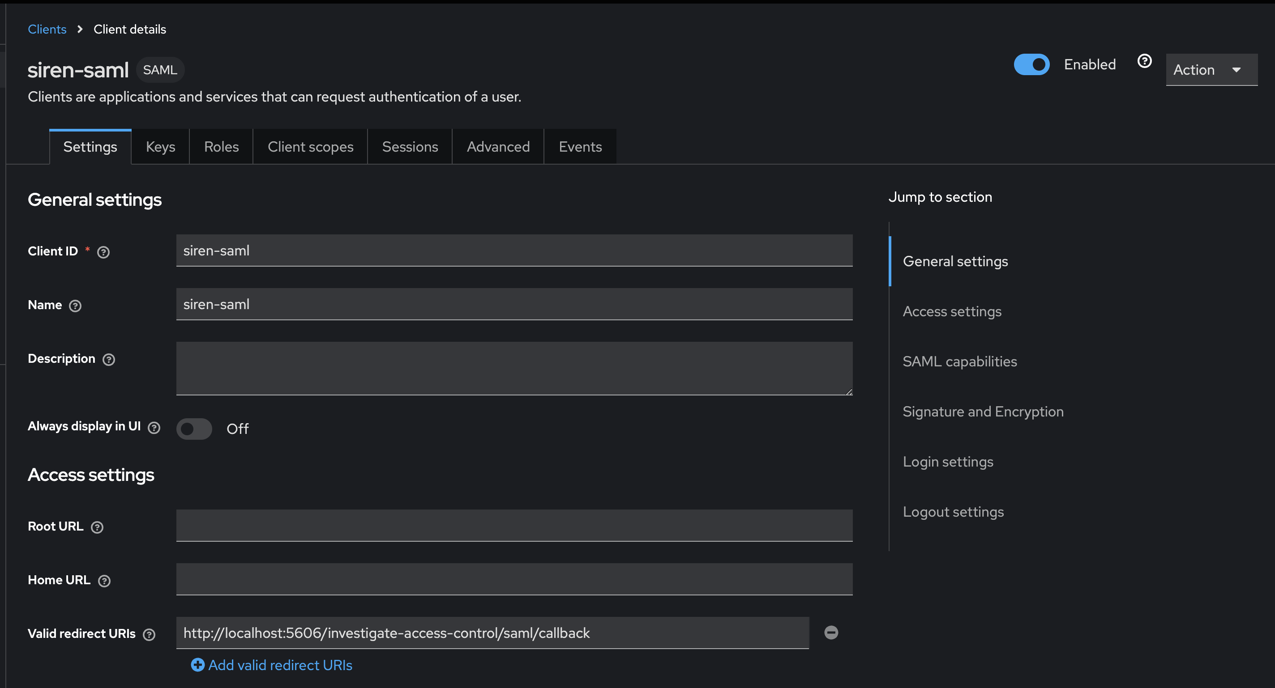The height and width of the screenshot is (688, 1275).
Task: Switch to the Keys tab
Action: (x=160, y=146)
